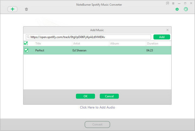Toggle the select-all checkbox in header
The height and width of the screenshot is (131, 195).
tap(26, 43)
